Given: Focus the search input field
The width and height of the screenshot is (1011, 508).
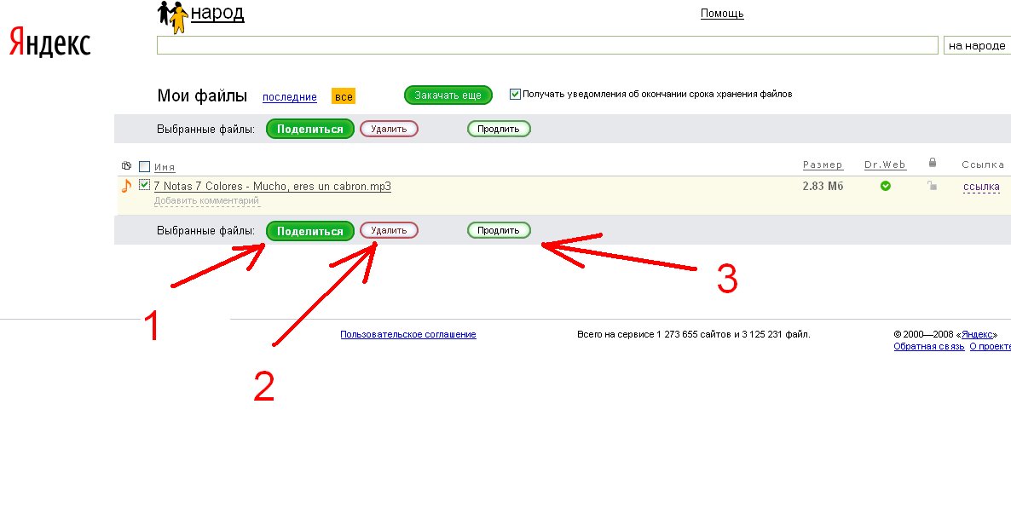Looking at the screenshot, I should pos(547,45).
